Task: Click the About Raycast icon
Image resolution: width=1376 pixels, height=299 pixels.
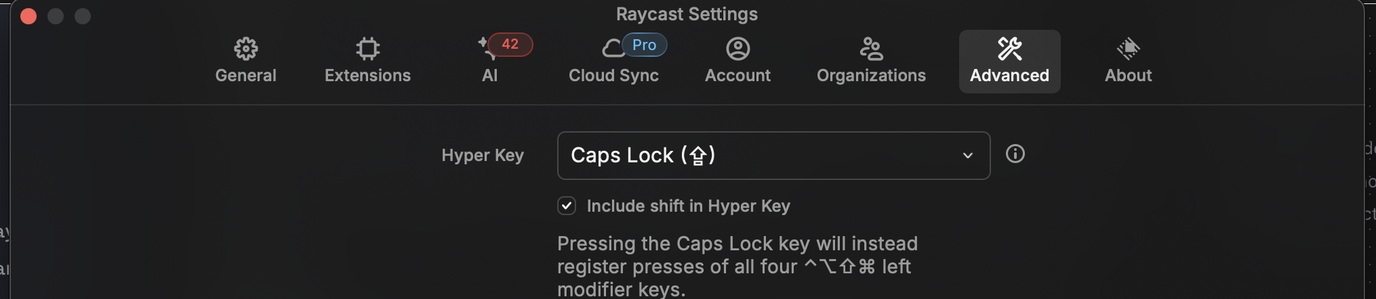Action: 1128,49
